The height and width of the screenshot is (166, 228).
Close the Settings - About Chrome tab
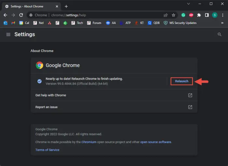point(57,7)
